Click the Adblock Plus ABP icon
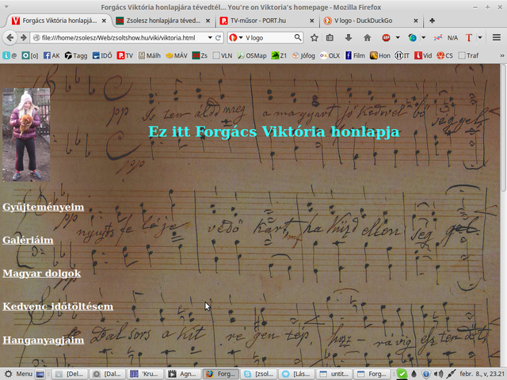 (386, 38)
